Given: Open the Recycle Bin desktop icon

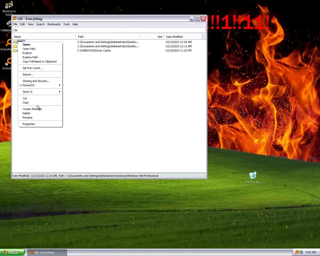Looking at the screenshot, I should 253,175.
